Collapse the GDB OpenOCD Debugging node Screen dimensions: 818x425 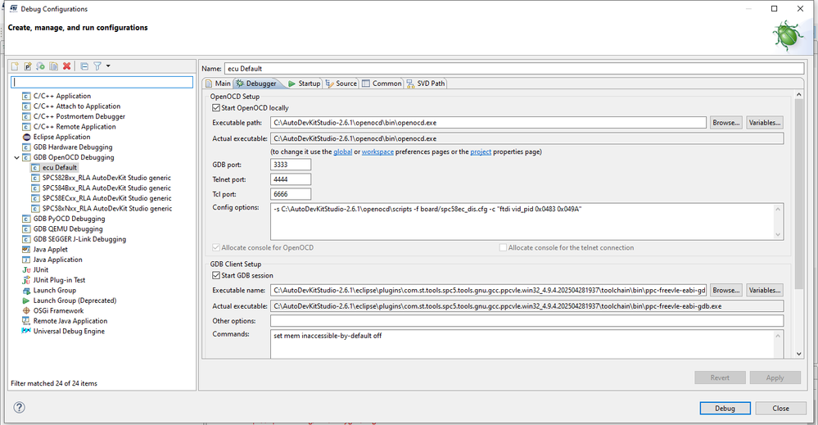[16, 157]
